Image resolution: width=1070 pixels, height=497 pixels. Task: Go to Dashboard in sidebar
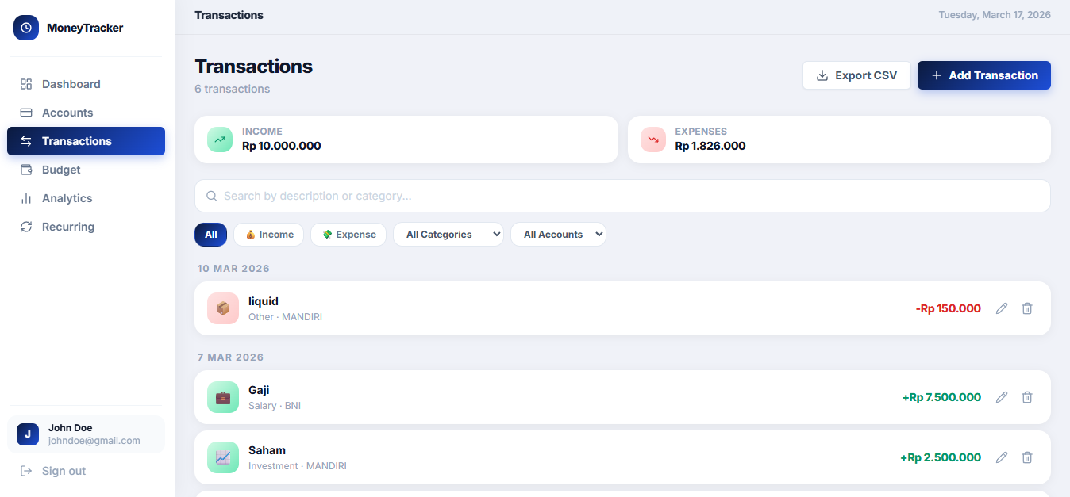[x=86, y=84]
